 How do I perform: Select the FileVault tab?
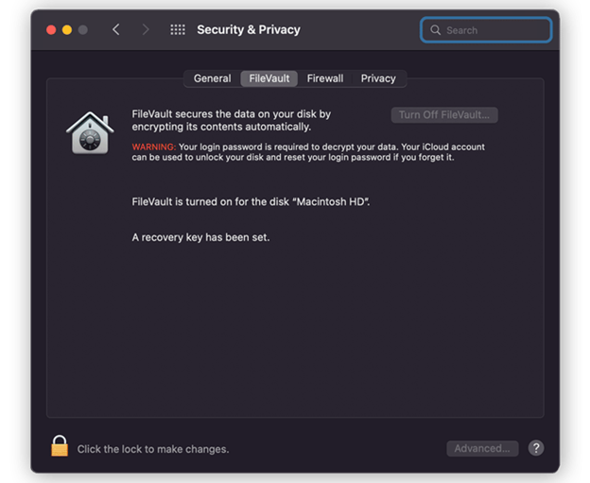pos(269,78)
